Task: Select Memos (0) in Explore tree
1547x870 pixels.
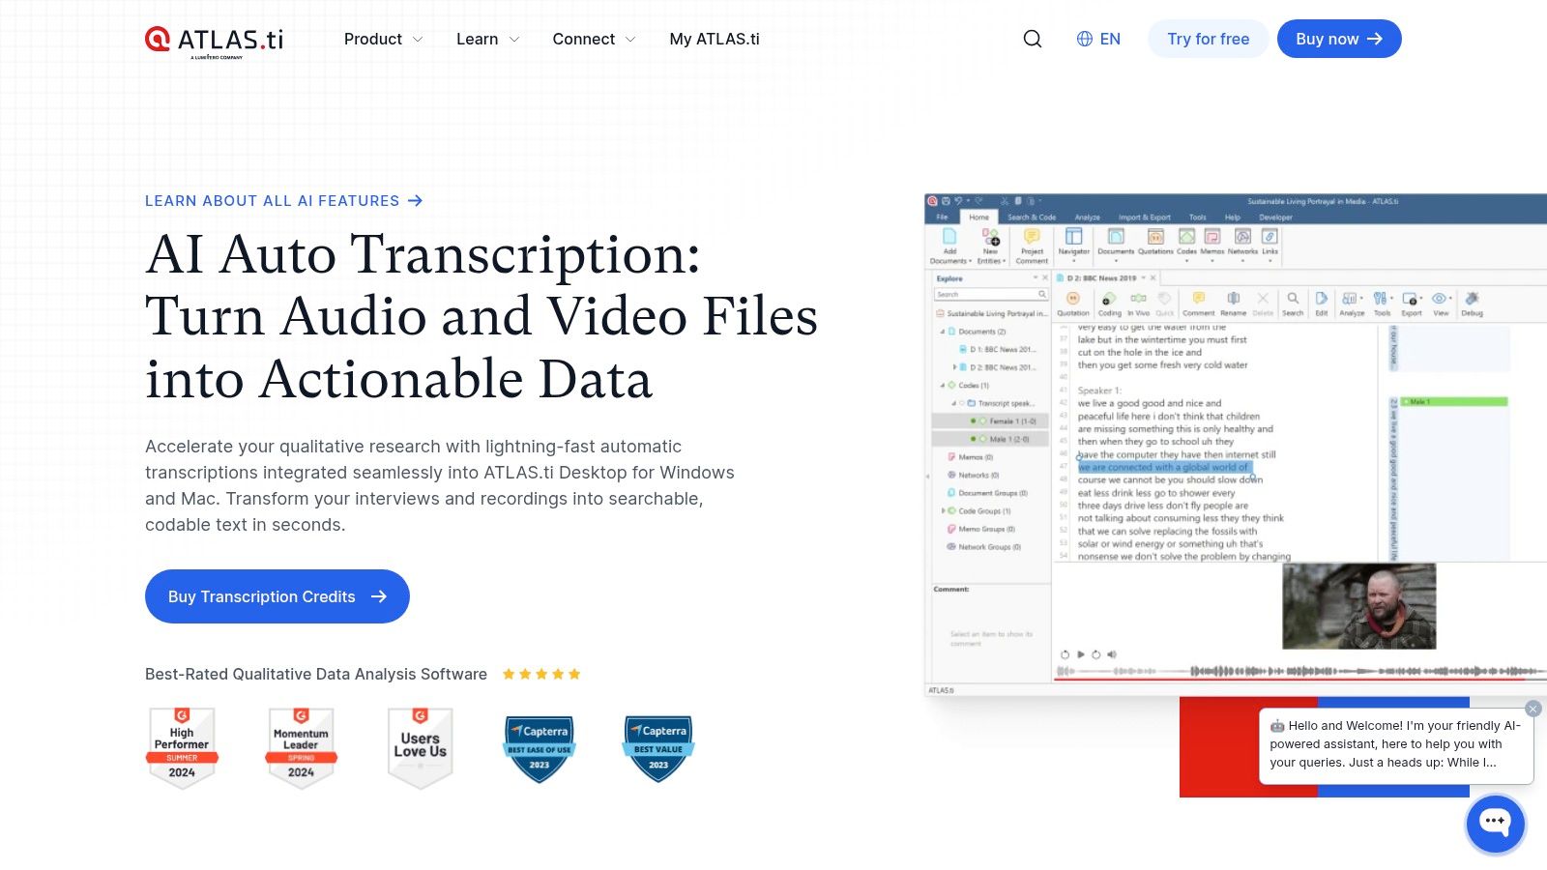Action: click(x=970, y=457)
